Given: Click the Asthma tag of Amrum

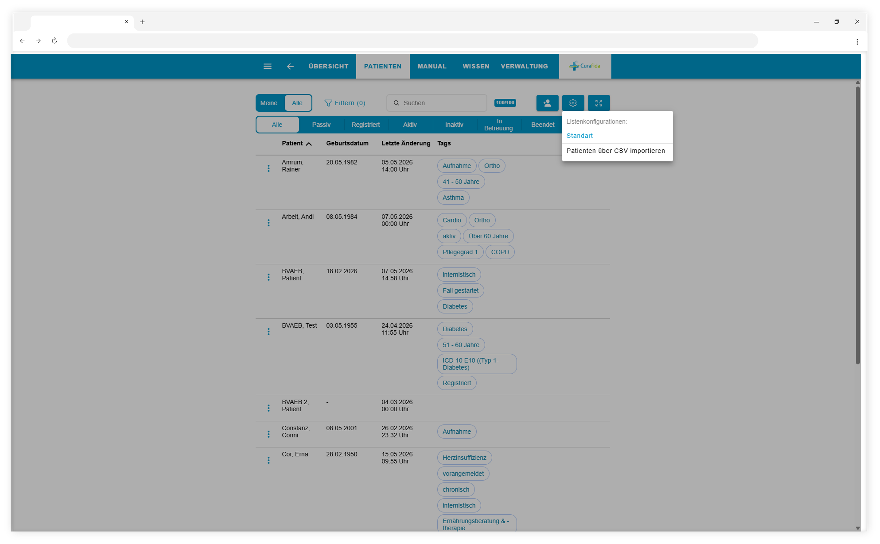Looking at the screenshot, I should [453, 198].
